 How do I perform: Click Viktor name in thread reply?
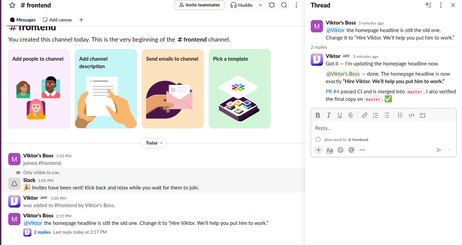point(333,56)
